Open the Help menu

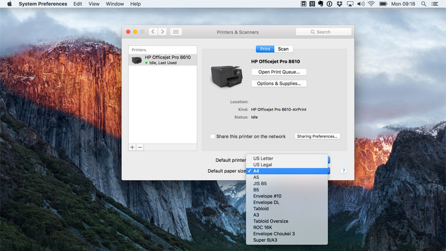coord(135,4)
